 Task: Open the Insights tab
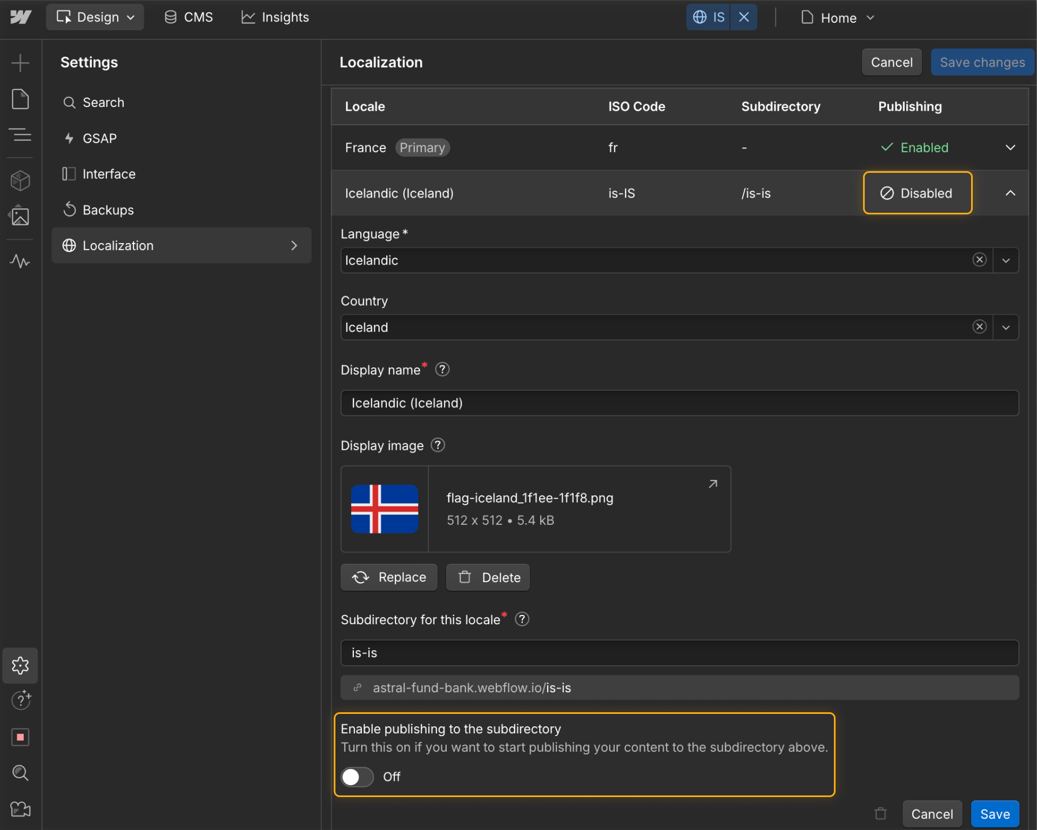(x=275, y=17)
